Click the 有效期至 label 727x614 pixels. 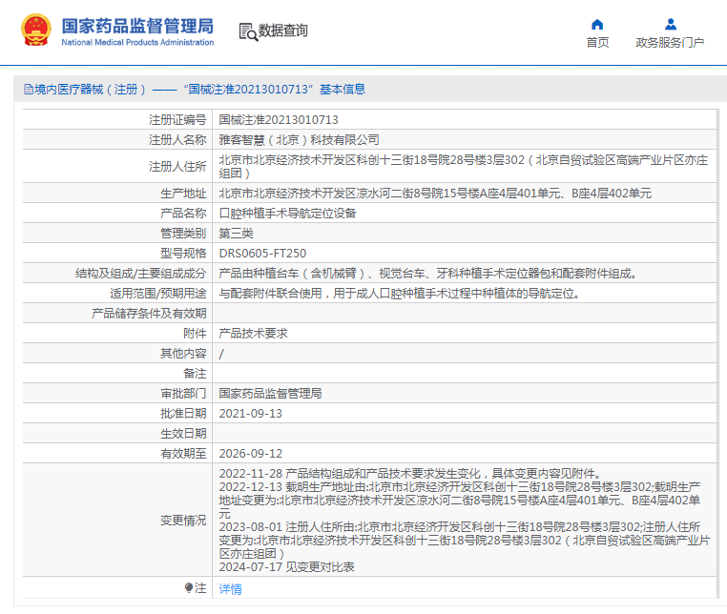pyautogui.click(x=183, y=453)
